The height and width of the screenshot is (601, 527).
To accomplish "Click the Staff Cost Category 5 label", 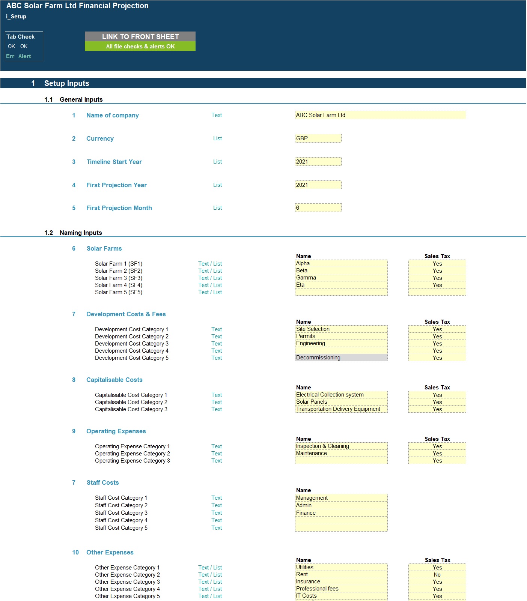I will (121, 528).
